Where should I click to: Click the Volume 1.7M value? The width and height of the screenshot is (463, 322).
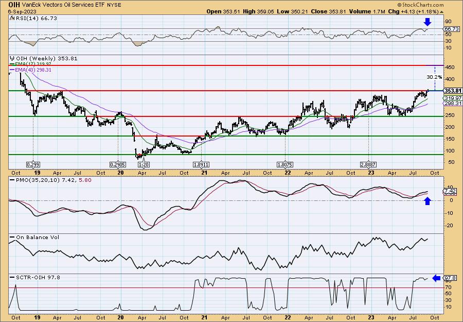click(x=367, y=11)
